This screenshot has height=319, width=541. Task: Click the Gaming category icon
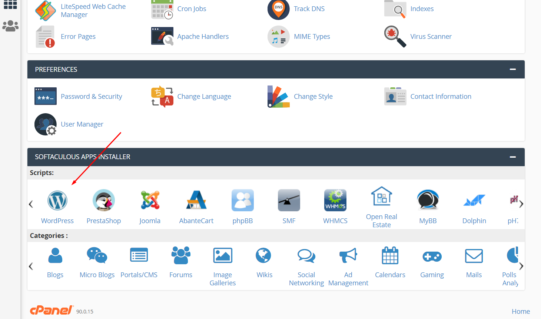click(432, 256)
